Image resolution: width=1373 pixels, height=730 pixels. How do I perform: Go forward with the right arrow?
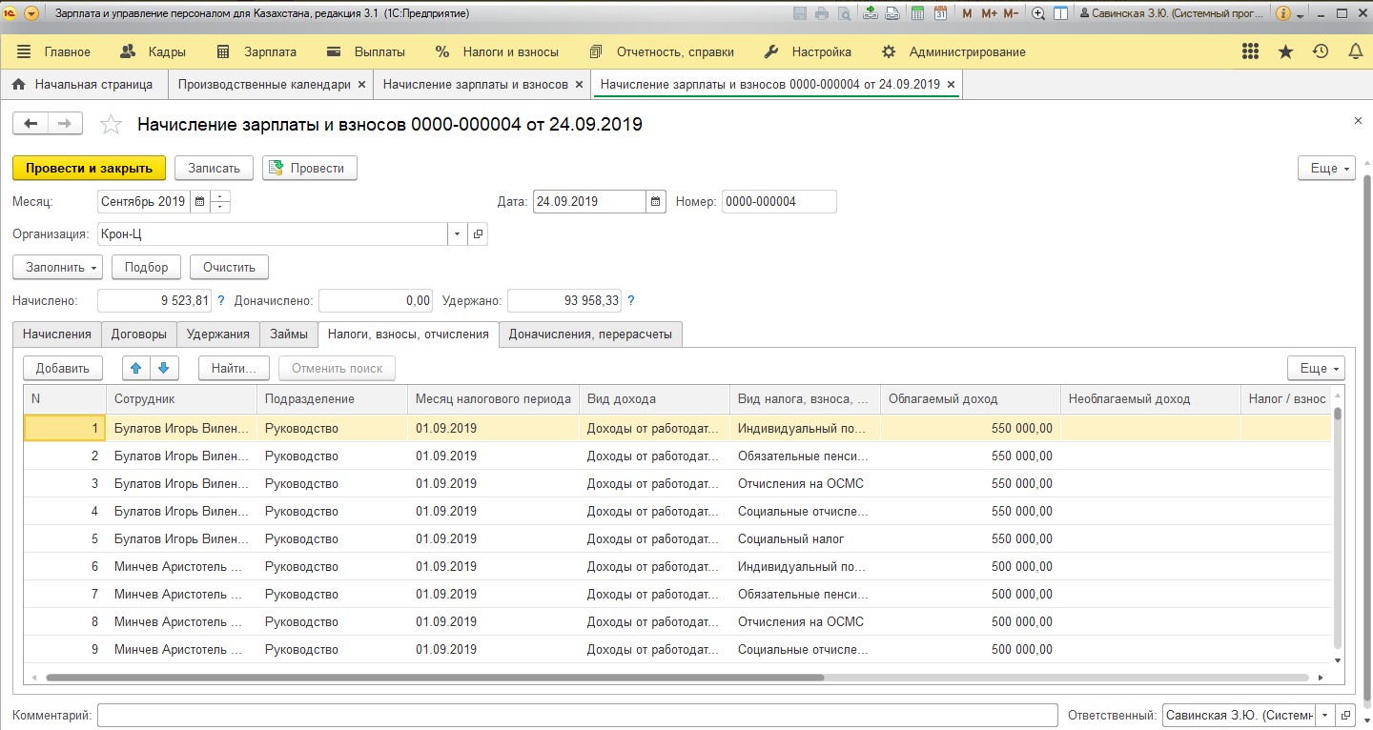tap(65, 123)
